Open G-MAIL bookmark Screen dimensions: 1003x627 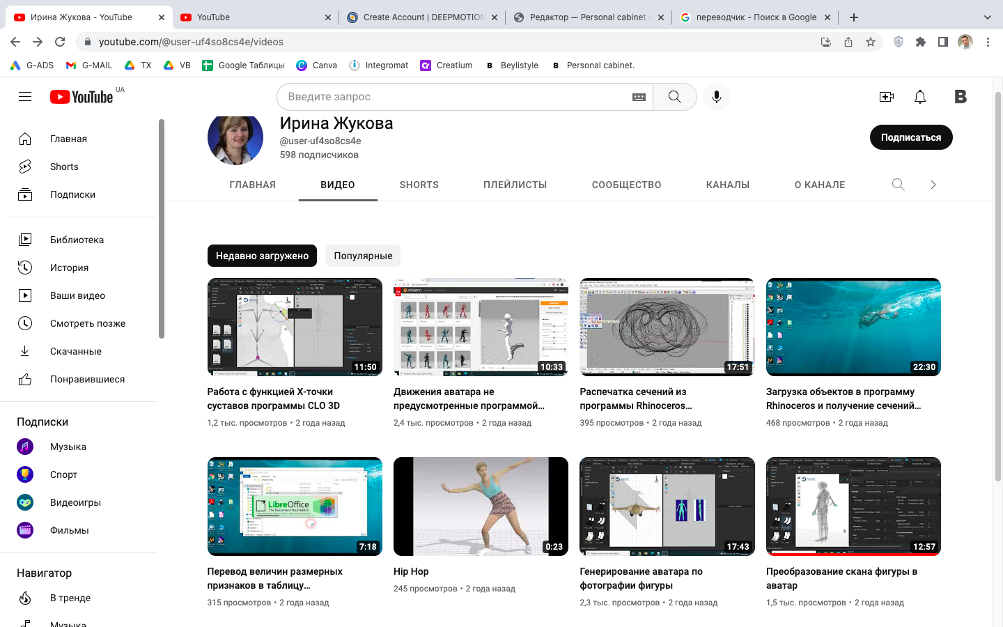point(89,65)
